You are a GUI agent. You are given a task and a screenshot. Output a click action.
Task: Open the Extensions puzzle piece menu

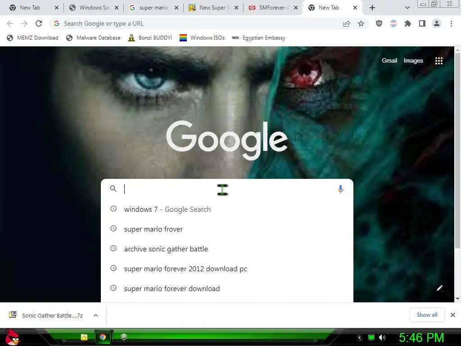coord(408,23)
